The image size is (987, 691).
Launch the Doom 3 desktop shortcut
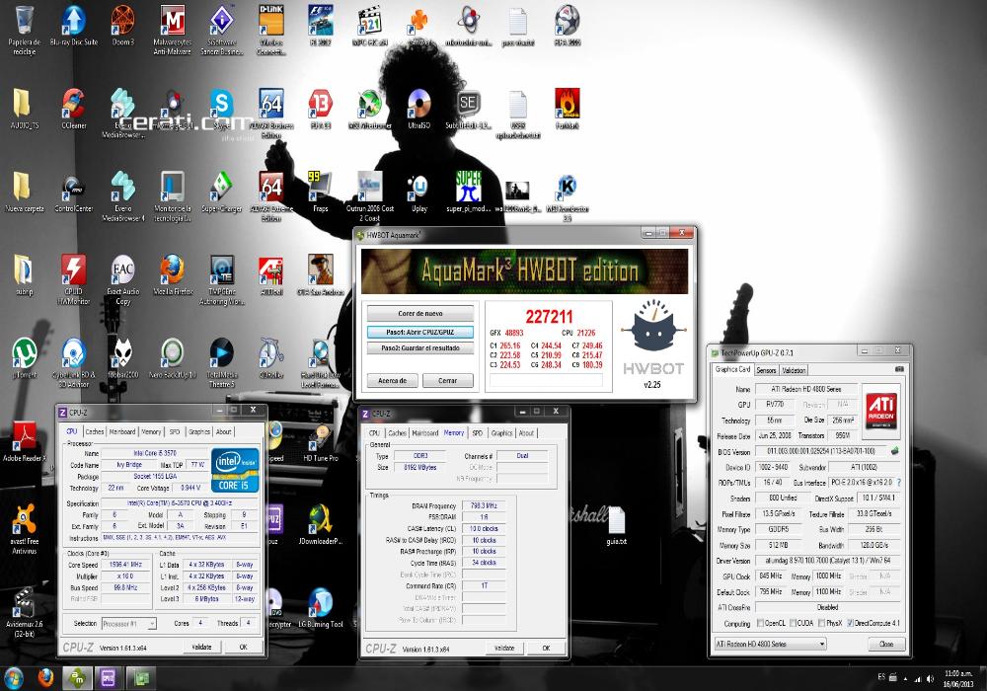[122, 27]
